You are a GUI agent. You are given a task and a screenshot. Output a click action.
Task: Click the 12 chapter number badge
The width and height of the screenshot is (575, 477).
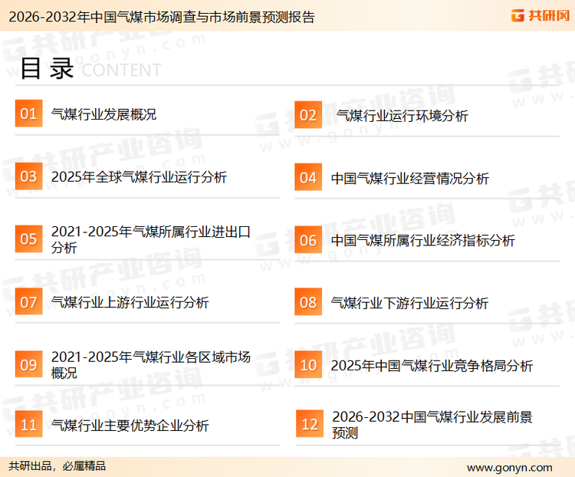click(310, 424)
